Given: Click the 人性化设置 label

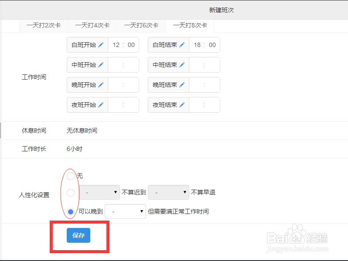Looking at the screenshot, I should tap(34, 195).
